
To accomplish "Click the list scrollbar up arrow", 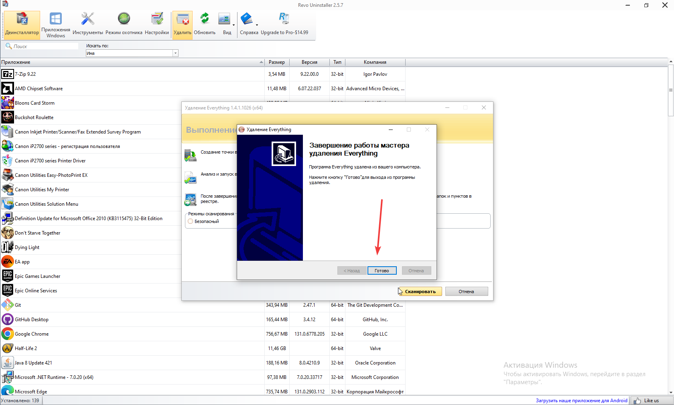I will pyautogui.click(x=671, y=62).
